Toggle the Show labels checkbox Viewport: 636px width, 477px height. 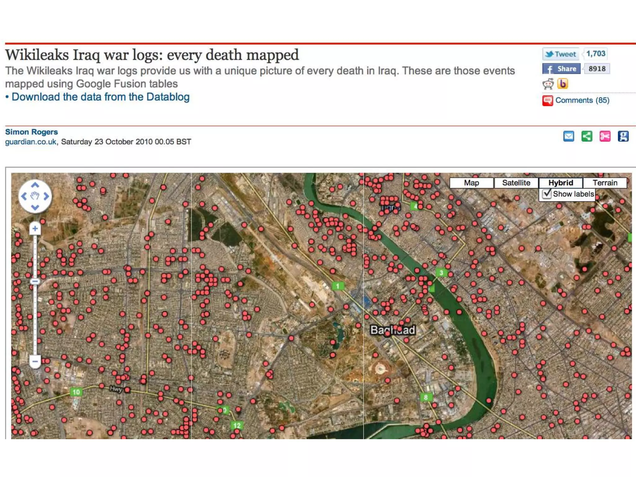tap(547, 194)
